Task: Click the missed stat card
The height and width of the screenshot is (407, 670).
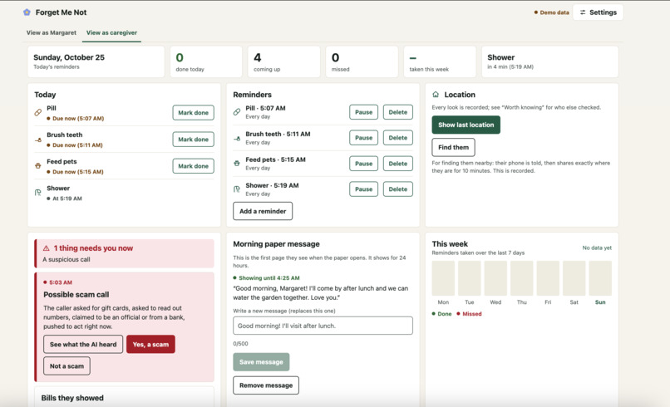Action: coord(362,62)
